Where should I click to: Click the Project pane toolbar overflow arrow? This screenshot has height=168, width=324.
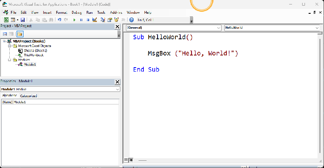(x=119, y=34)
